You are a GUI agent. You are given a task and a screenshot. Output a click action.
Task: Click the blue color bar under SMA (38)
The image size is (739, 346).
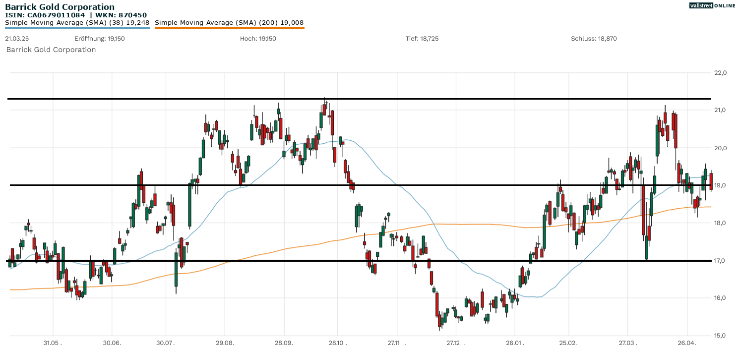(77, 28)
